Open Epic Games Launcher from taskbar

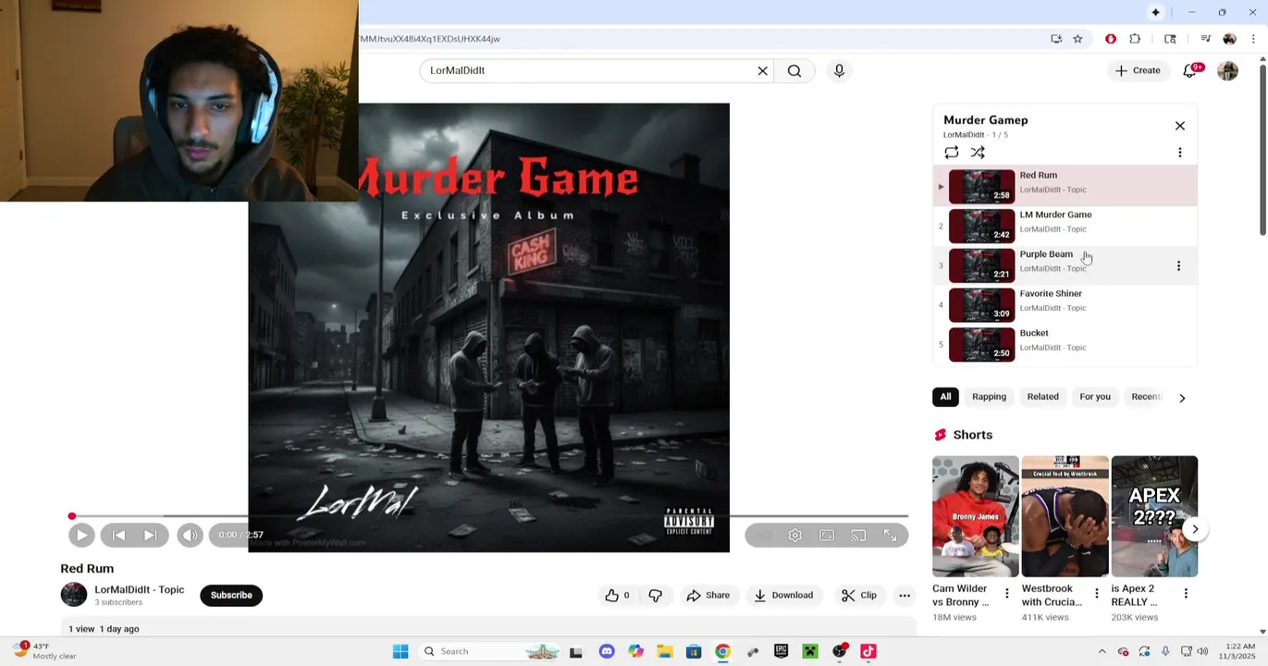click(x=781, y=651)
